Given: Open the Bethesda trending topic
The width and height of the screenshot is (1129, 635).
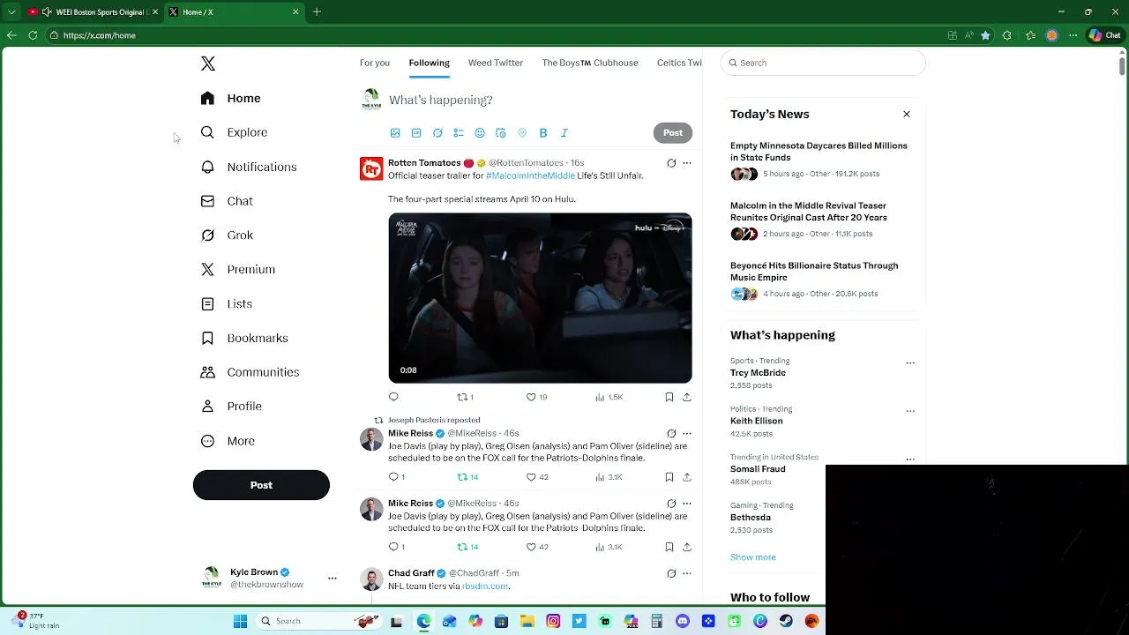Looking at the screenshot, I should 751,518.
